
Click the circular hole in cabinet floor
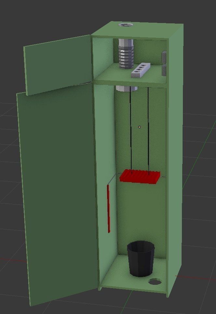(155, 282)
